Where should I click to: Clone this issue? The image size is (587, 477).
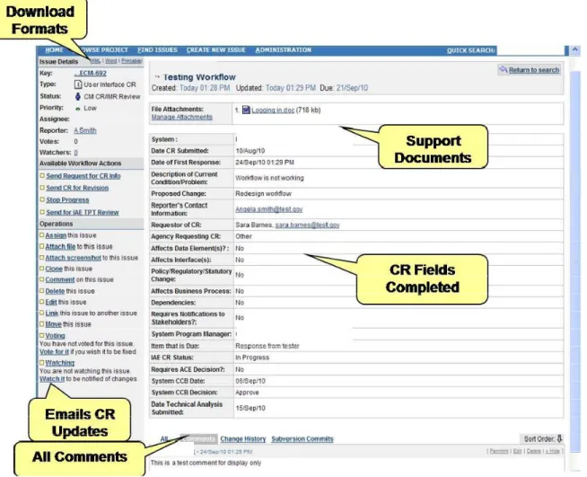(54, 269)
